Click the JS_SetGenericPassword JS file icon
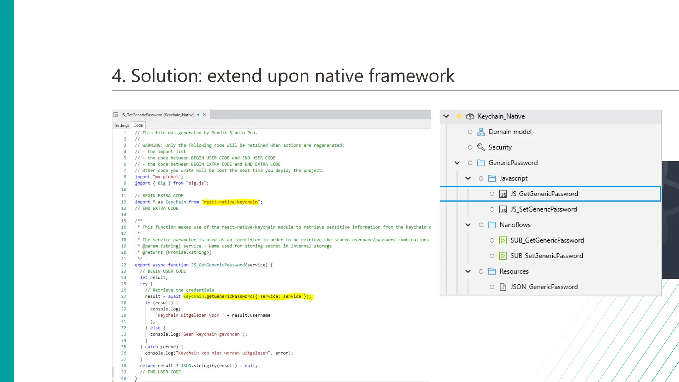Viewport: 679px width, 382px height. pos(503,209)
